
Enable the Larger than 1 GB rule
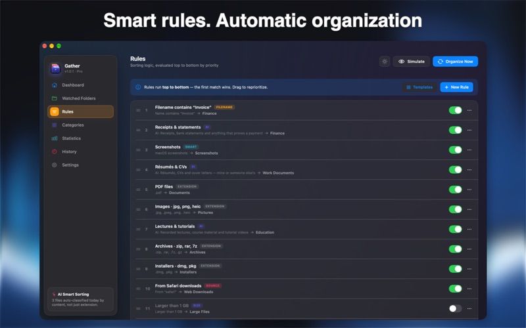(455, 308)
